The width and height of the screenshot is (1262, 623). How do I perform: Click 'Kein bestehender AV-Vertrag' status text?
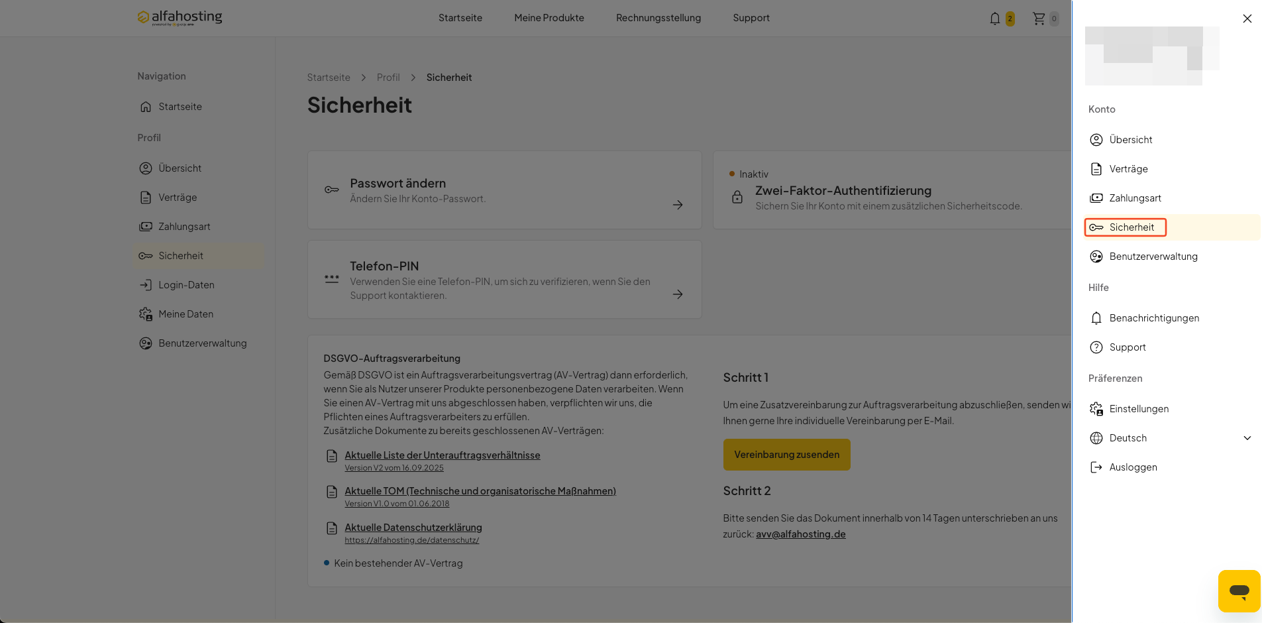398,563
